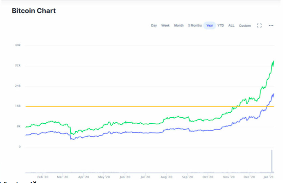
Task: Click the Mar '20 date label
Action: pos(62,177)
